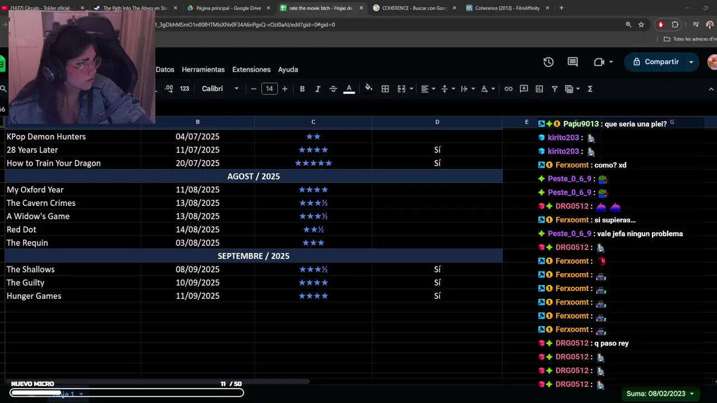This screenshot has height=403, width=717.
Task: Select The Shallows cell
Action: coord(72,269)
